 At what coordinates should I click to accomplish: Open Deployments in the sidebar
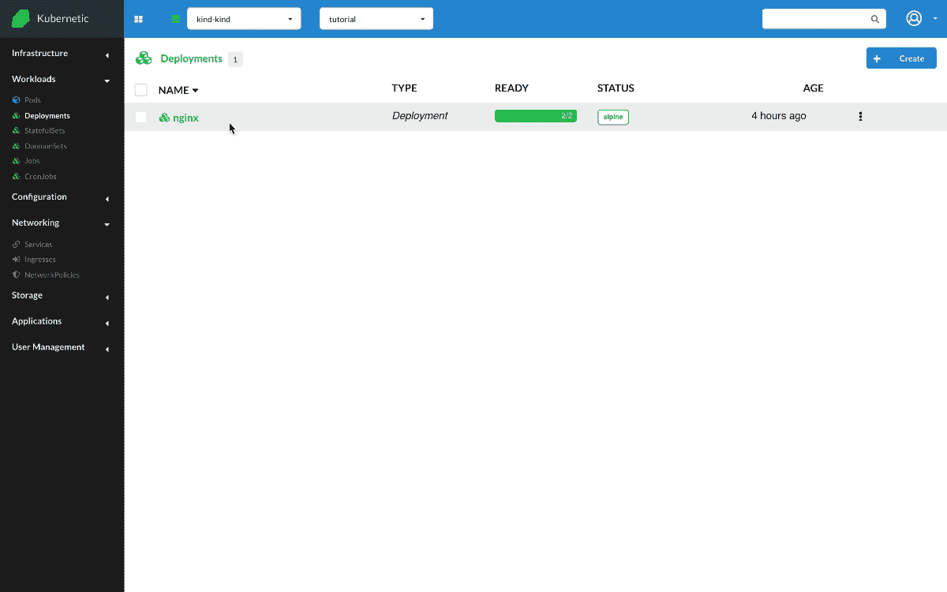coord(47,116)
